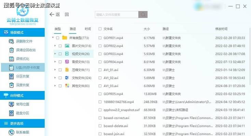Click the 音频文件 music note icon
This screenshot has width=251, height=136.
[67, 62]
